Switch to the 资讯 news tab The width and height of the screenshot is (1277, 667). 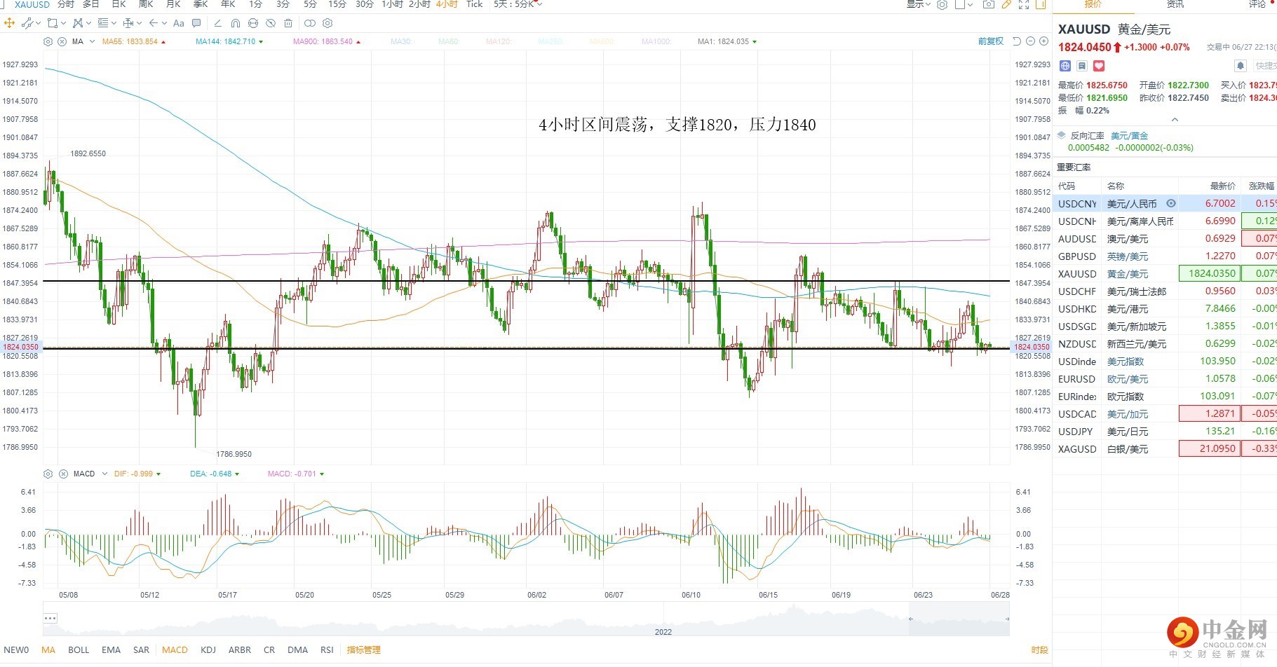(1175, 5)
